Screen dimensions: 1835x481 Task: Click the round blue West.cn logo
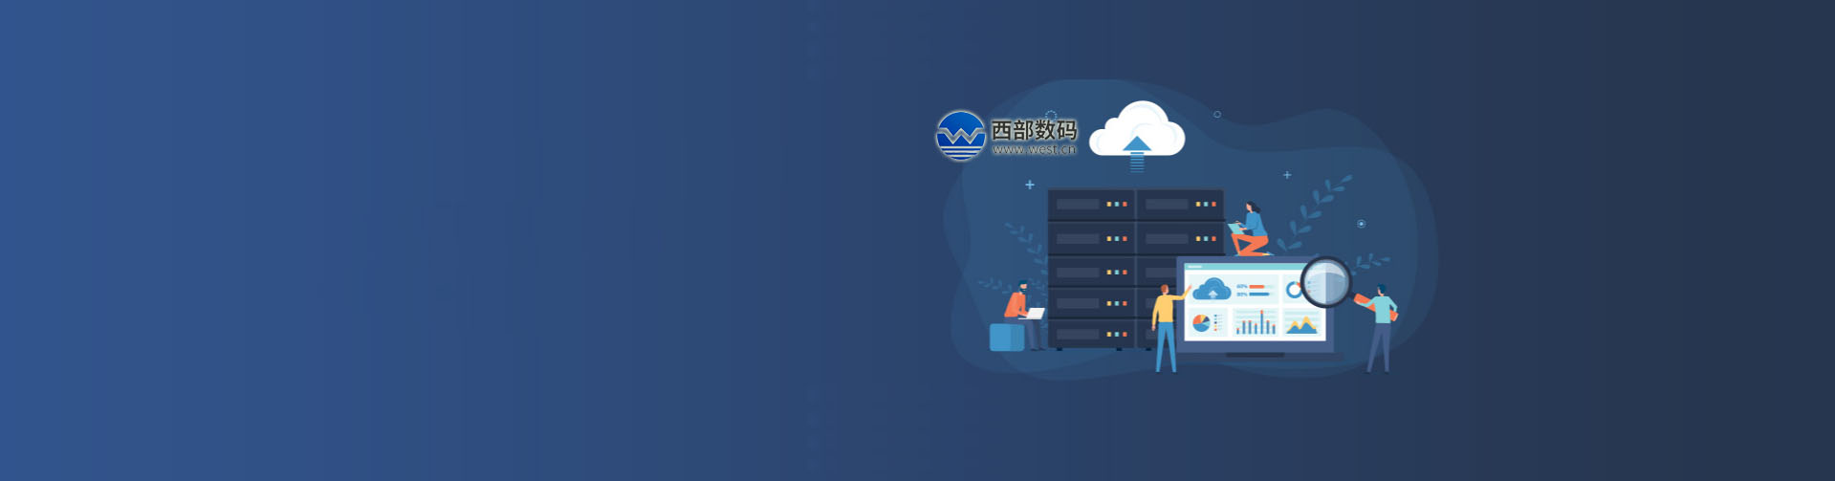960,136
